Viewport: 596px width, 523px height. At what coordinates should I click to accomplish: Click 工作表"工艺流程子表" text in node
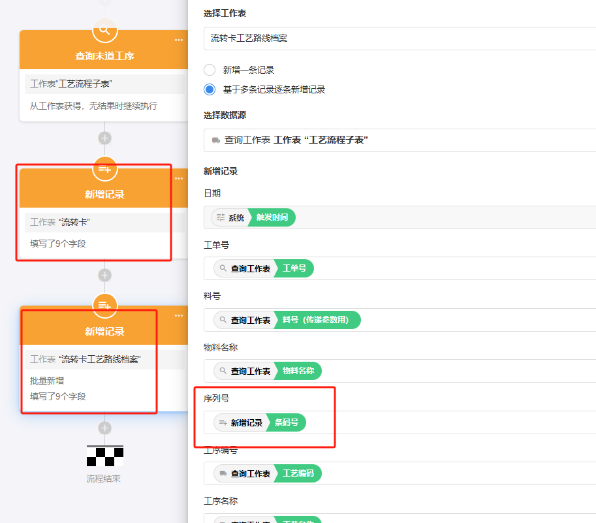coord(71,84)
